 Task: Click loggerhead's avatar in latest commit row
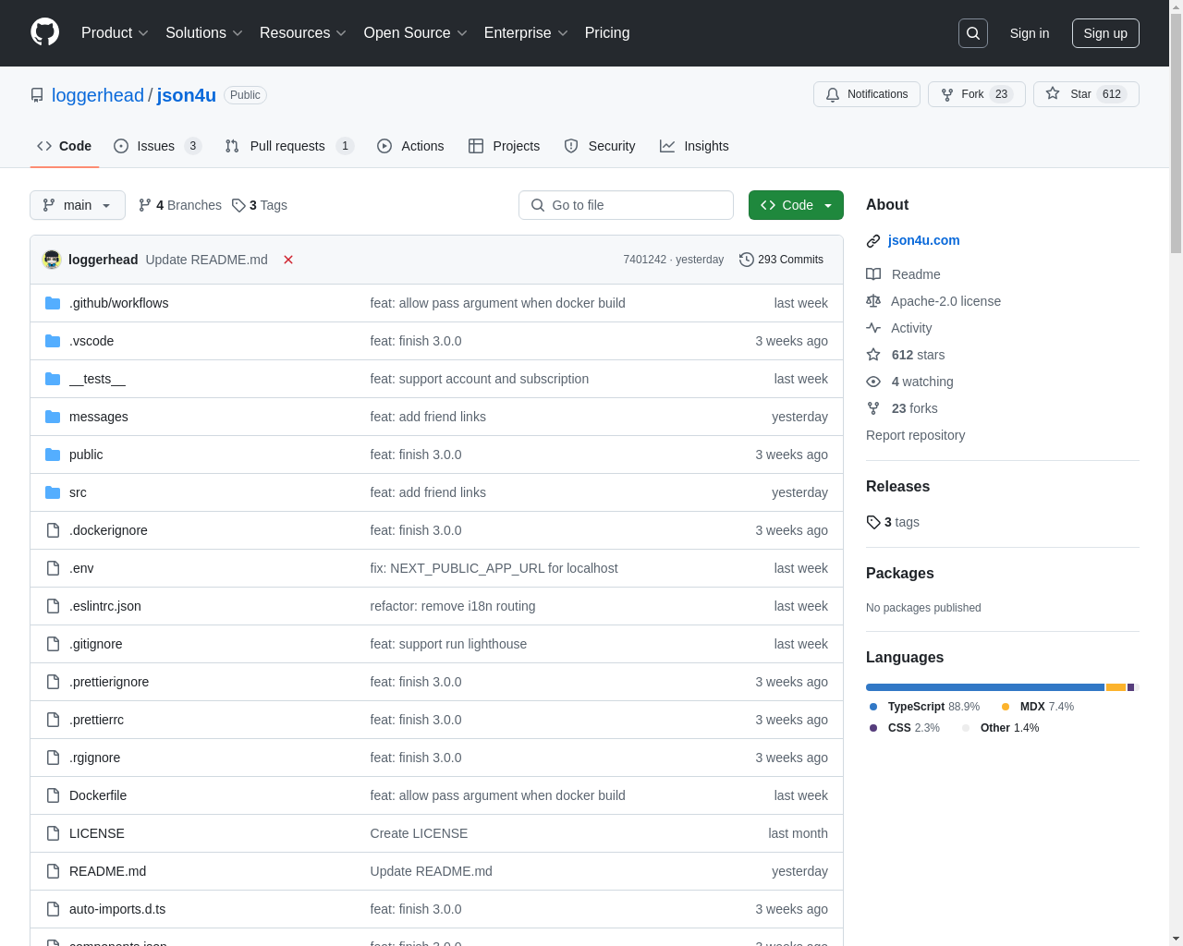pyautogui.click(x=52, y=260)
